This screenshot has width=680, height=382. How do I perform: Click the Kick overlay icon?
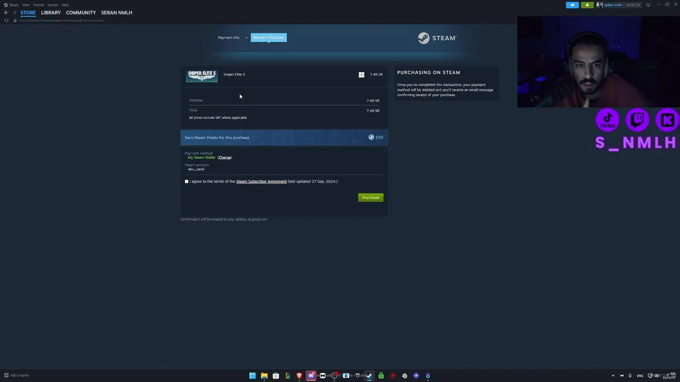tap(667, 119)
